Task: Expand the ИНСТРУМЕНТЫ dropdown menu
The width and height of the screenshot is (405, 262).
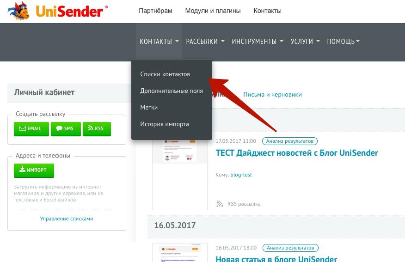Action: tap(257, 42)
